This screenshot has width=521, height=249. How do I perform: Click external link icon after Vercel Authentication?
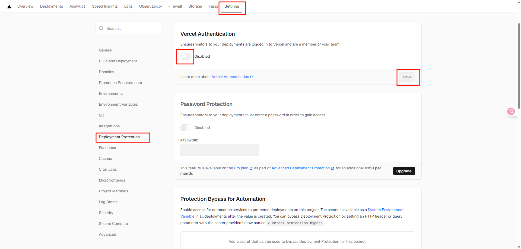(x=252, y=77)
